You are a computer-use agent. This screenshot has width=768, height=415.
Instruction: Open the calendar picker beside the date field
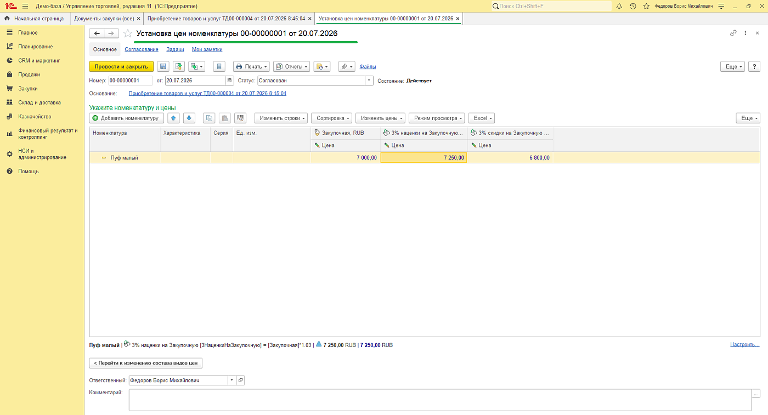tap(229, 81)
